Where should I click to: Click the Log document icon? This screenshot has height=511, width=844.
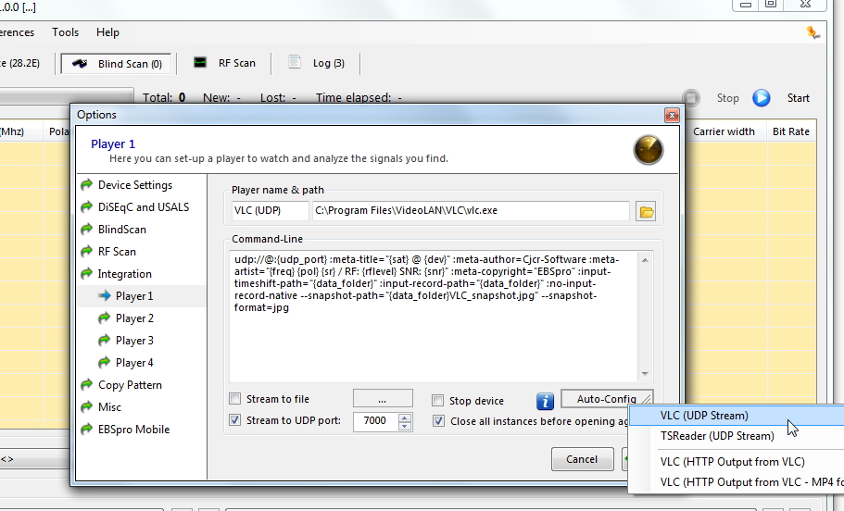pos(295,62)
